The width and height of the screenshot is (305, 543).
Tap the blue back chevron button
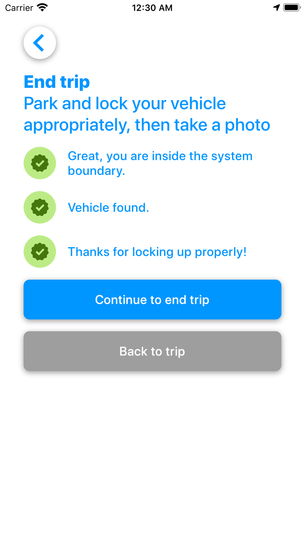coord(40,43)
